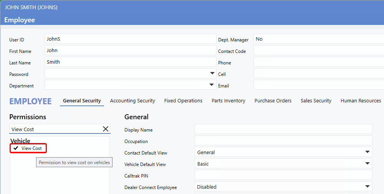Screen dimensions: 384x194
Task: Toggle the View Cost permission checkmark
Action: coord(16,148)
